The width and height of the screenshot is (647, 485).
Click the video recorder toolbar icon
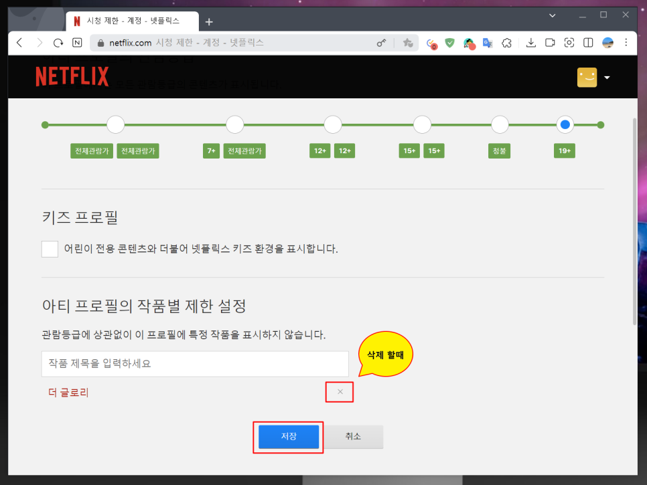tap(550, 42)
